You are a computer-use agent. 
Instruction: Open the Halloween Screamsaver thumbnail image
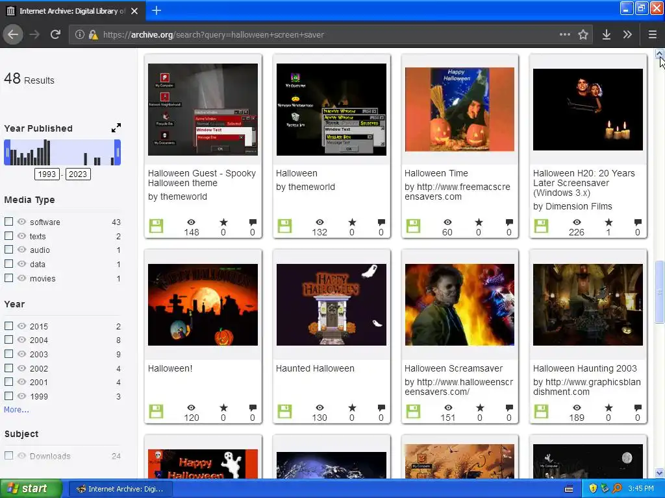tap(460, 305)
